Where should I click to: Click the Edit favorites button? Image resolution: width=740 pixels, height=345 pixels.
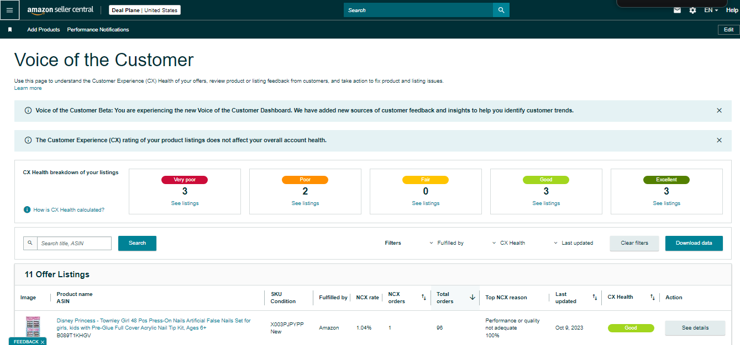[x=728, y=30]
